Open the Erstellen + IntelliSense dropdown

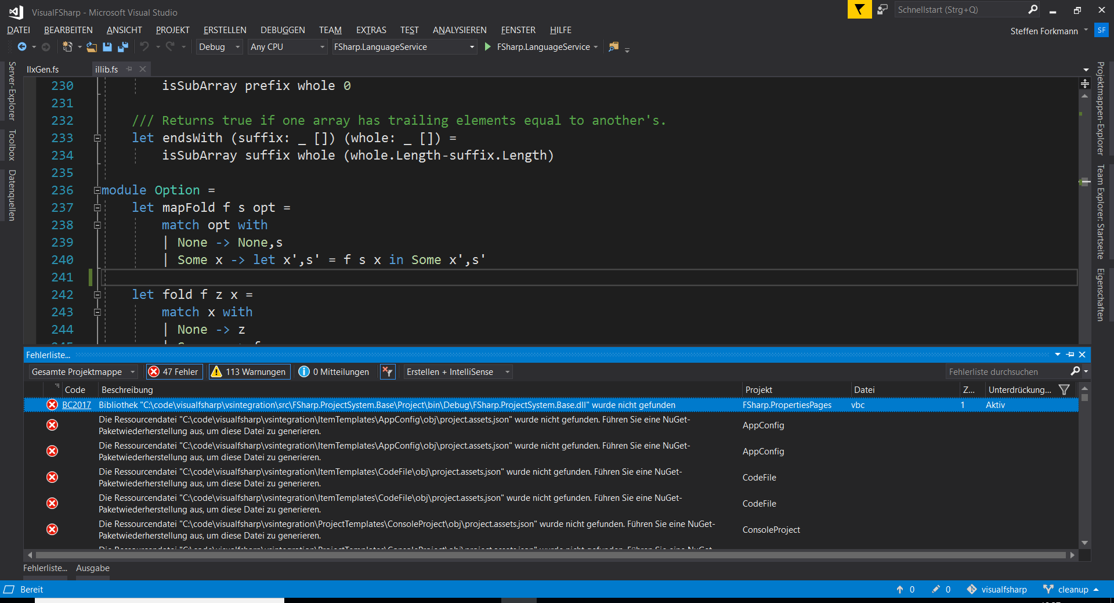(507, 371)
